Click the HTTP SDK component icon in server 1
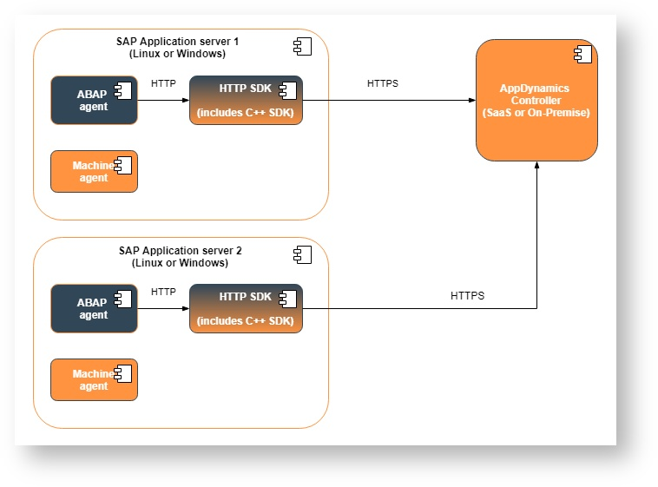 [288, 90]
